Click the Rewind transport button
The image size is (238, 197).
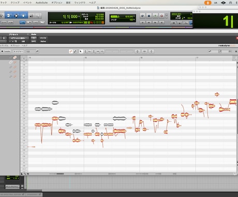(x=149, y=22)
